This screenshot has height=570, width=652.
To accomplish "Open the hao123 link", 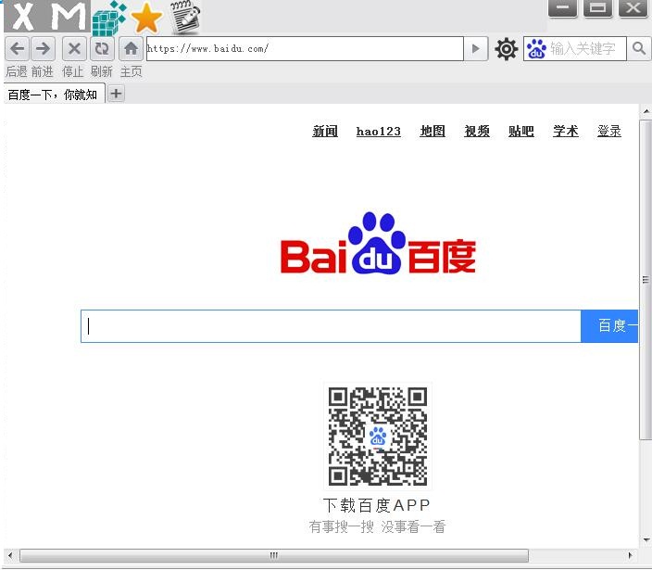I will tap(378, 132).
